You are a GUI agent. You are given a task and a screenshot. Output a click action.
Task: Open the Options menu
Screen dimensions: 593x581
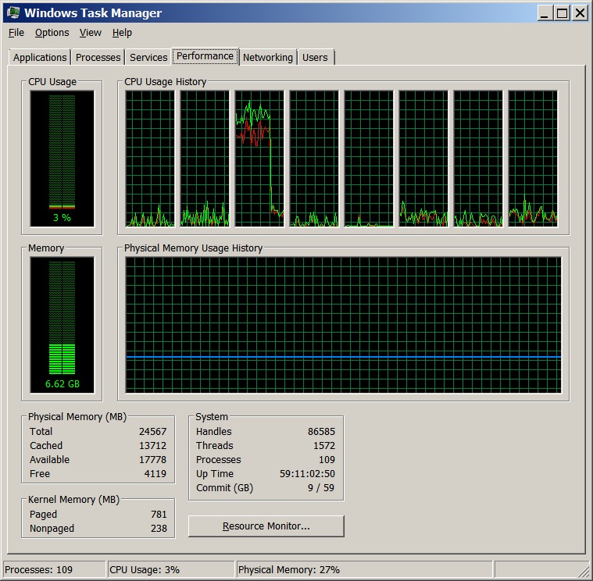pyautogui.click(x=52, y=33)
